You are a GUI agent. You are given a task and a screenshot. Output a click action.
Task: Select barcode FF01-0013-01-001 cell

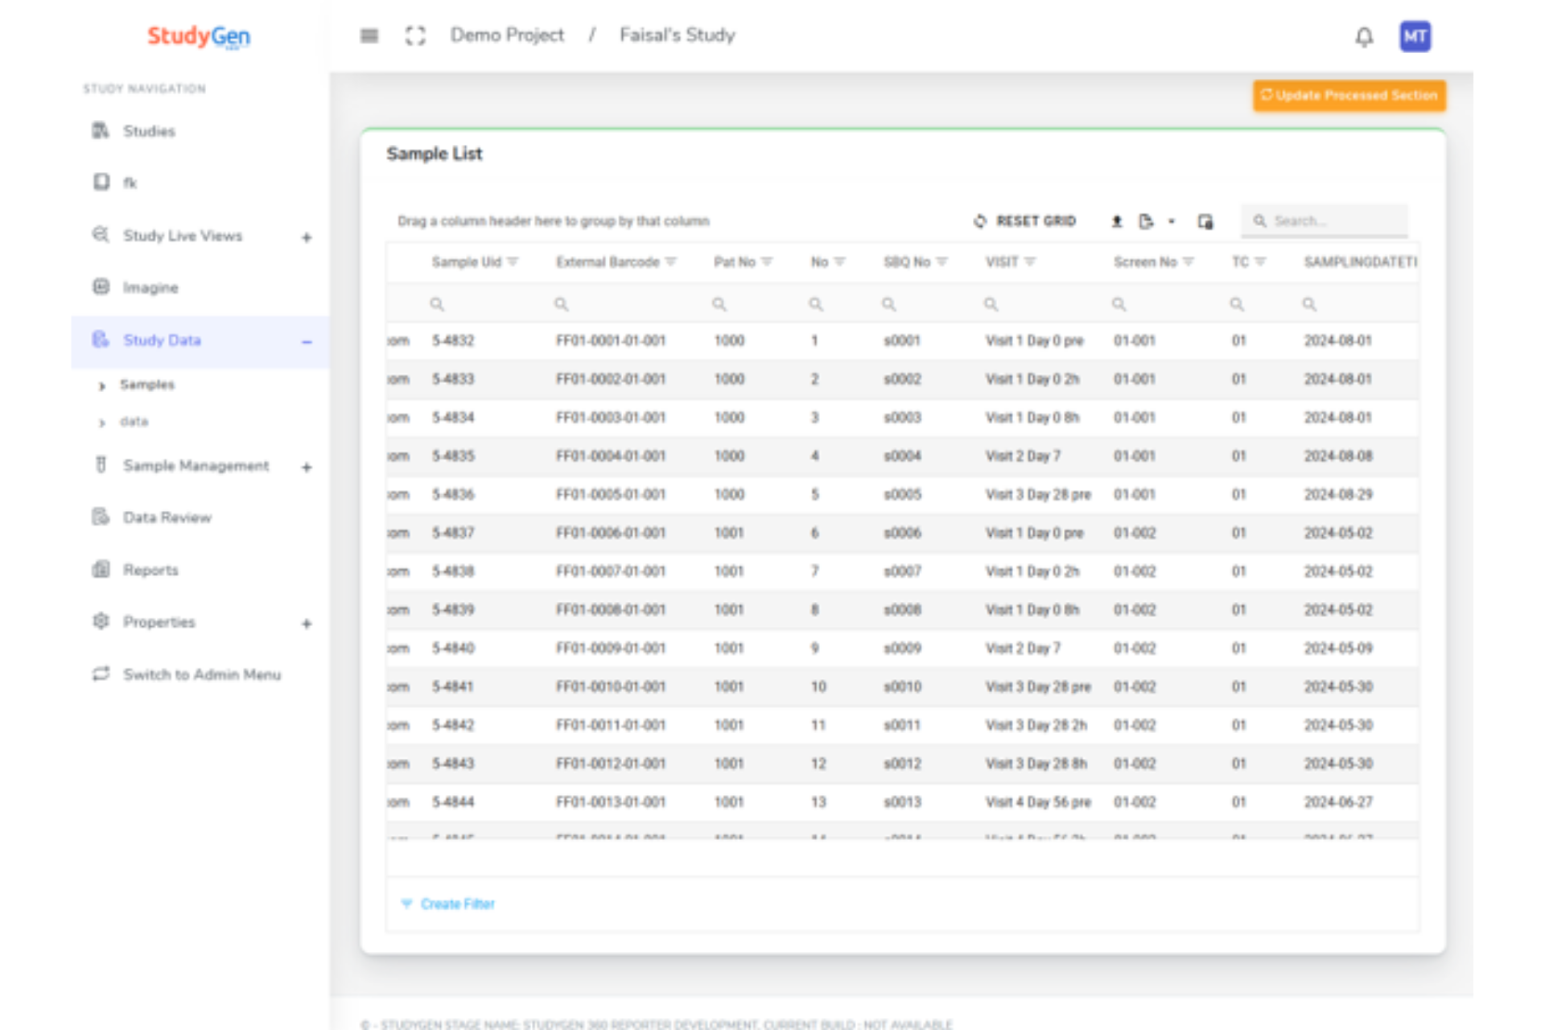click(x=611, y=802)
